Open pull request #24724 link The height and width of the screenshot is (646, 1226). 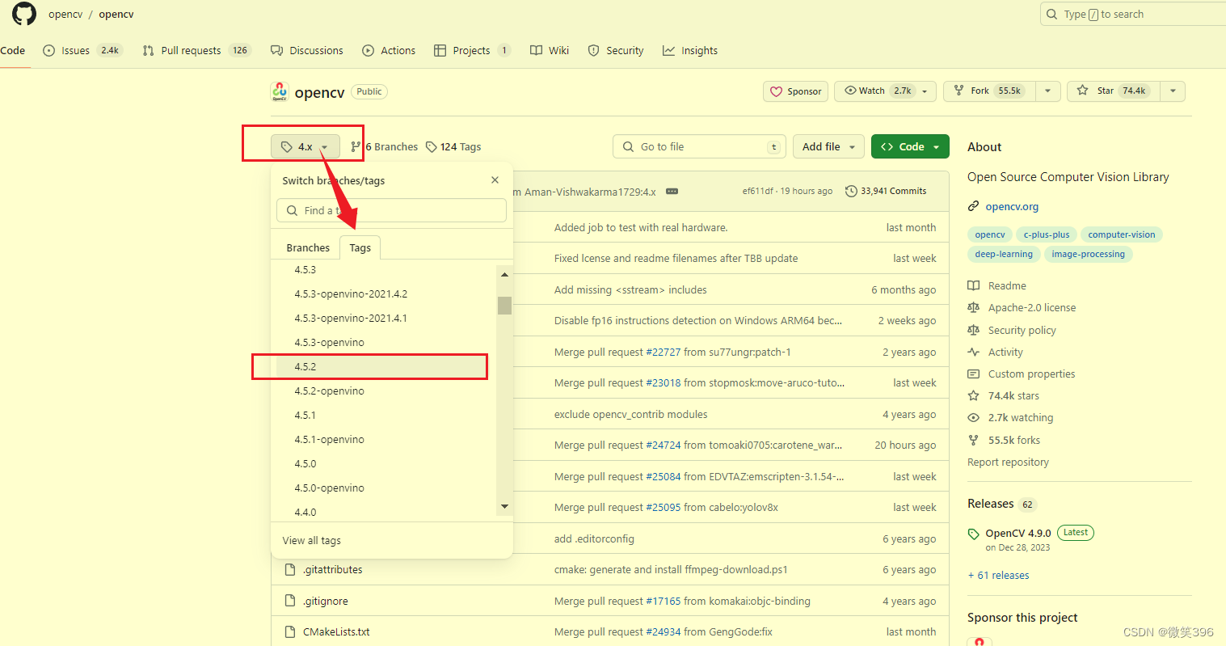point(664,445)
